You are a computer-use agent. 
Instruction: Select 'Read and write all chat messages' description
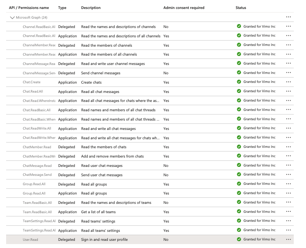point(108,129)
